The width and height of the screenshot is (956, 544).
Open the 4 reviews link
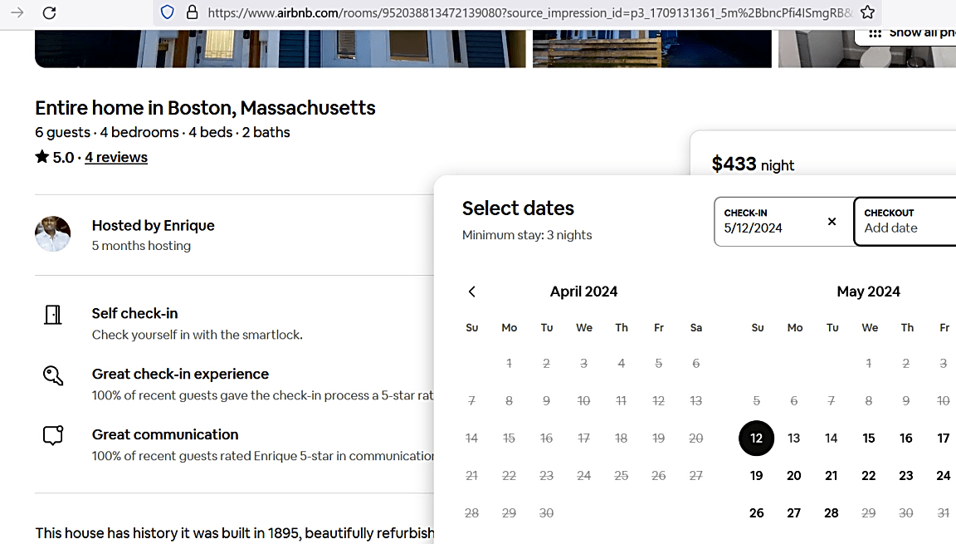point(116,157)
